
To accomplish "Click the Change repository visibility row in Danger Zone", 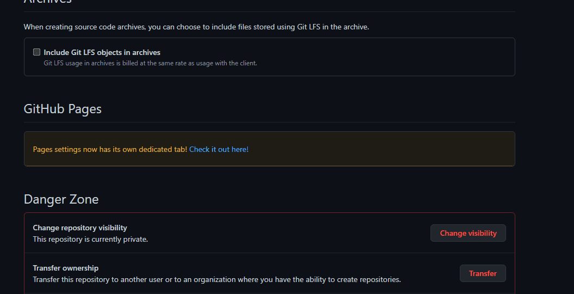I will [x=270, y=233].
